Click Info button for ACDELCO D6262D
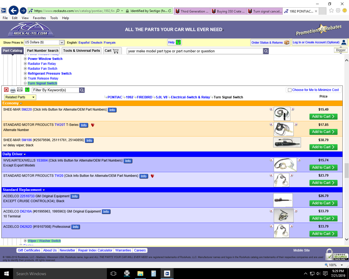The width and height of the screenshot is (349, 279). (x=76, y=227)
